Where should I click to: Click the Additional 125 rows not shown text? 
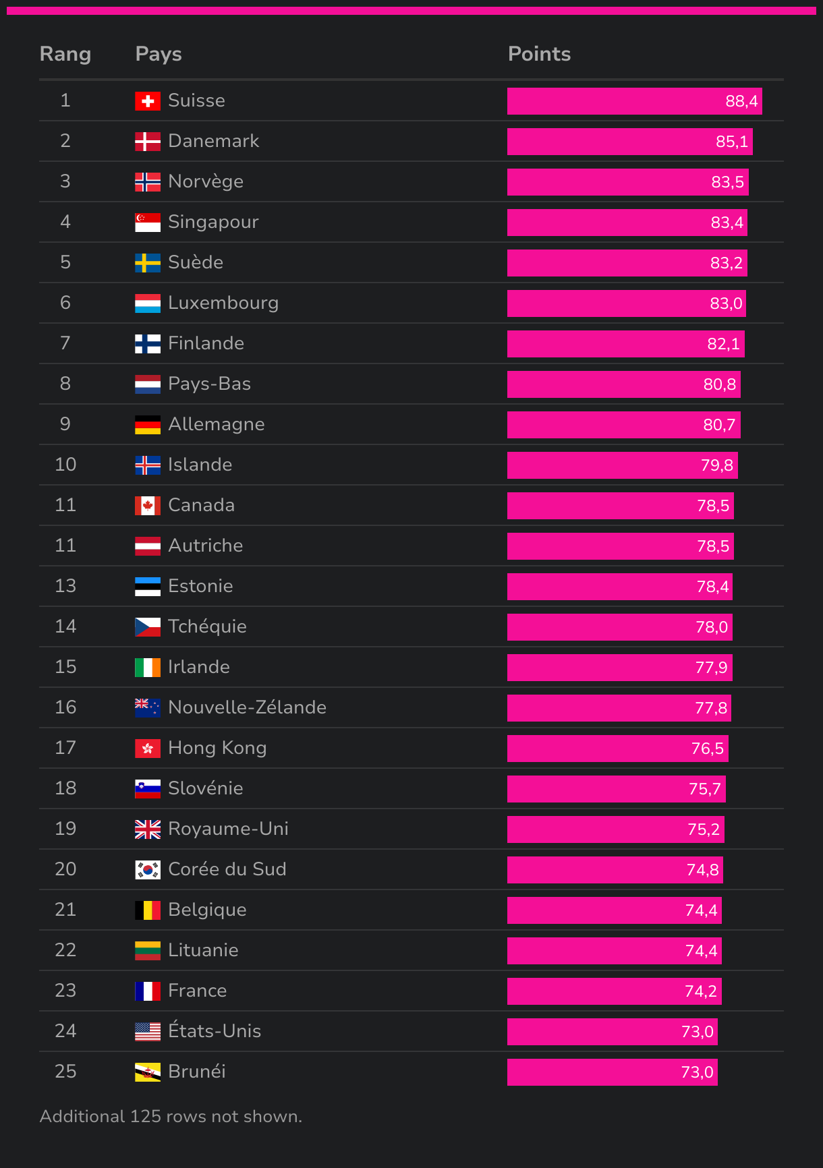tap(171, 1117)
